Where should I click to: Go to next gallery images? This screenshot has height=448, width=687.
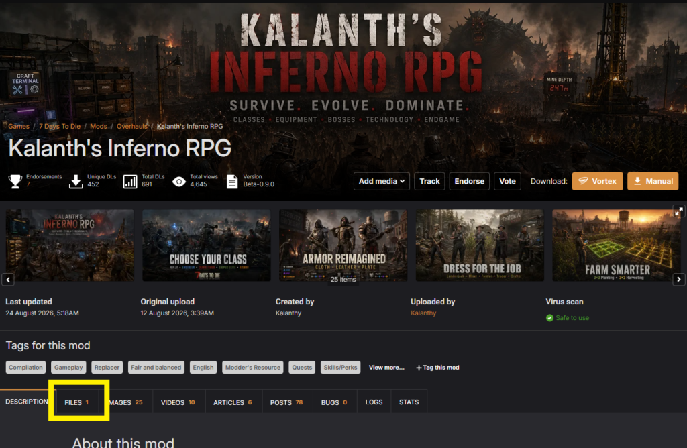coord(679,280)
